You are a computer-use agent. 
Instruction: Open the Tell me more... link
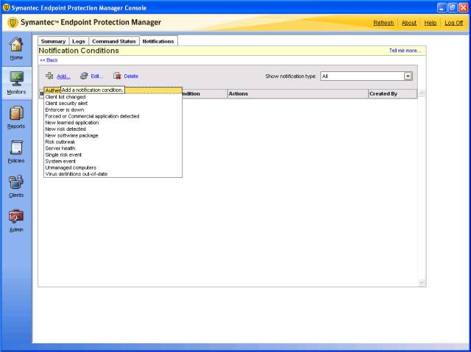pyautogui.click(x=405, y=51)
